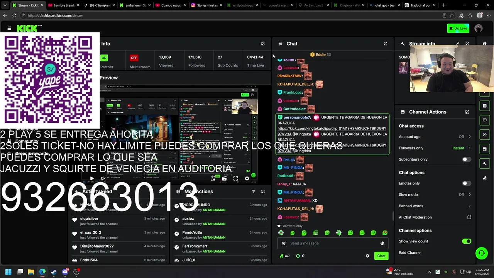Open the live support headset button

coord(482,253)
